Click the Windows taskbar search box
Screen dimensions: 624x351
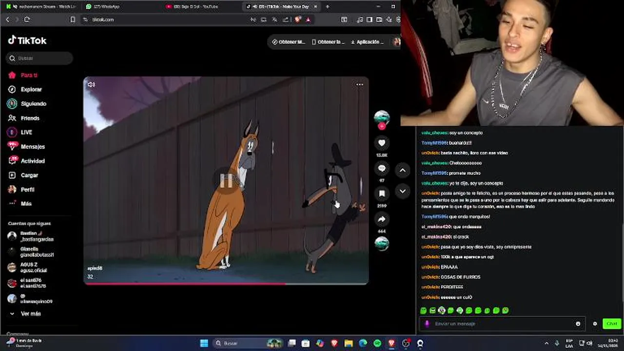249,343
